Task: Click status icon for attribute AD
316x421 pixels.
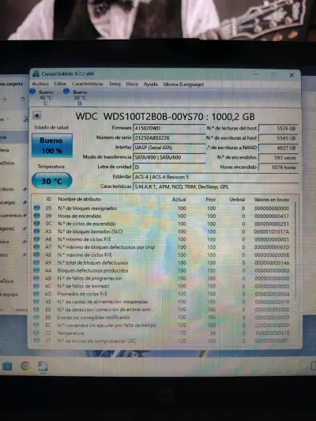Action: pos(37,294)
